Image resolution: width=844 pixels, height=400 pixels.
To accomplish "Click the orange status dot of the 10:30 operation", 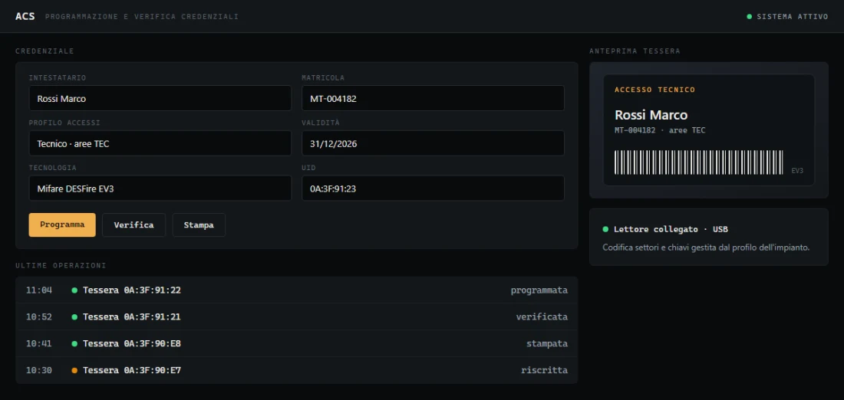I will point(74,370).
